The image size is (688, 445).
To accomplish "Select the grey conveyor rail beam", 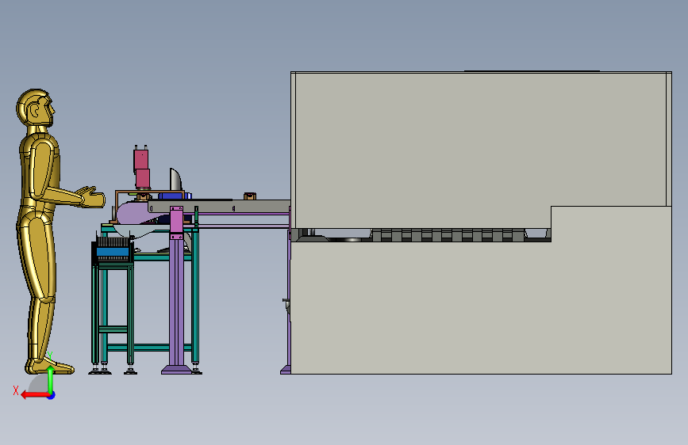I will (x=219, y=207).
